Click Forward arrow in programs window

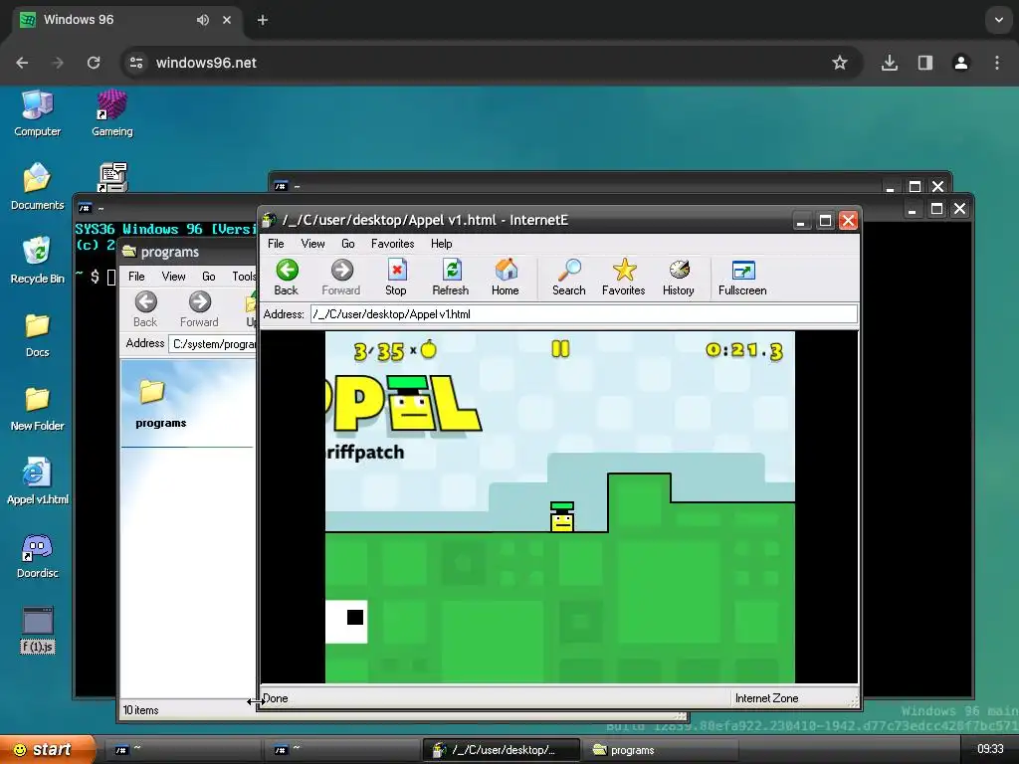pyautogui.click(x=199, y=309)
